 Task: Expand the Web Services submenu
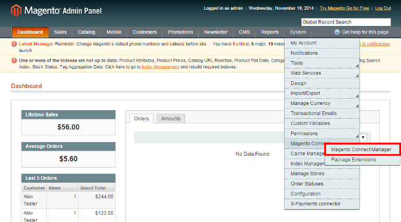point(322,73)
